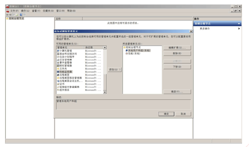Screen dimensions: 249x147
Task: Click the 性能(本地) icon in selected list
Action: [x=127, y=54]
